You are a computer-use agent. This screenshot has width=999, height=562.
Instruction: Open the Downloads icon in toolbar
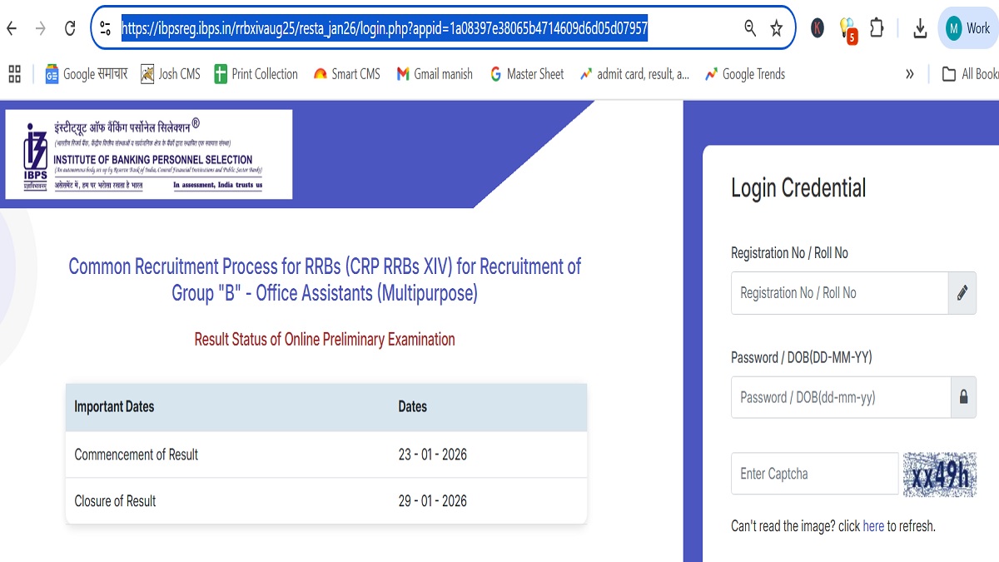[920, 27]
